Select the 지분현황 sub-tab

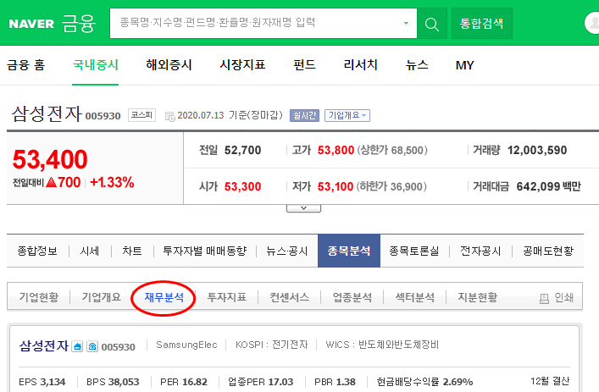click(478, 297)
